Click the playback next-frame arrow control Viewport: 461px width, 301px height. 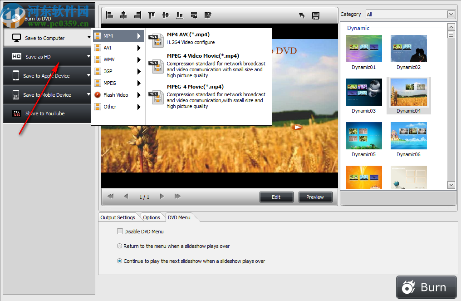[162, 196]
